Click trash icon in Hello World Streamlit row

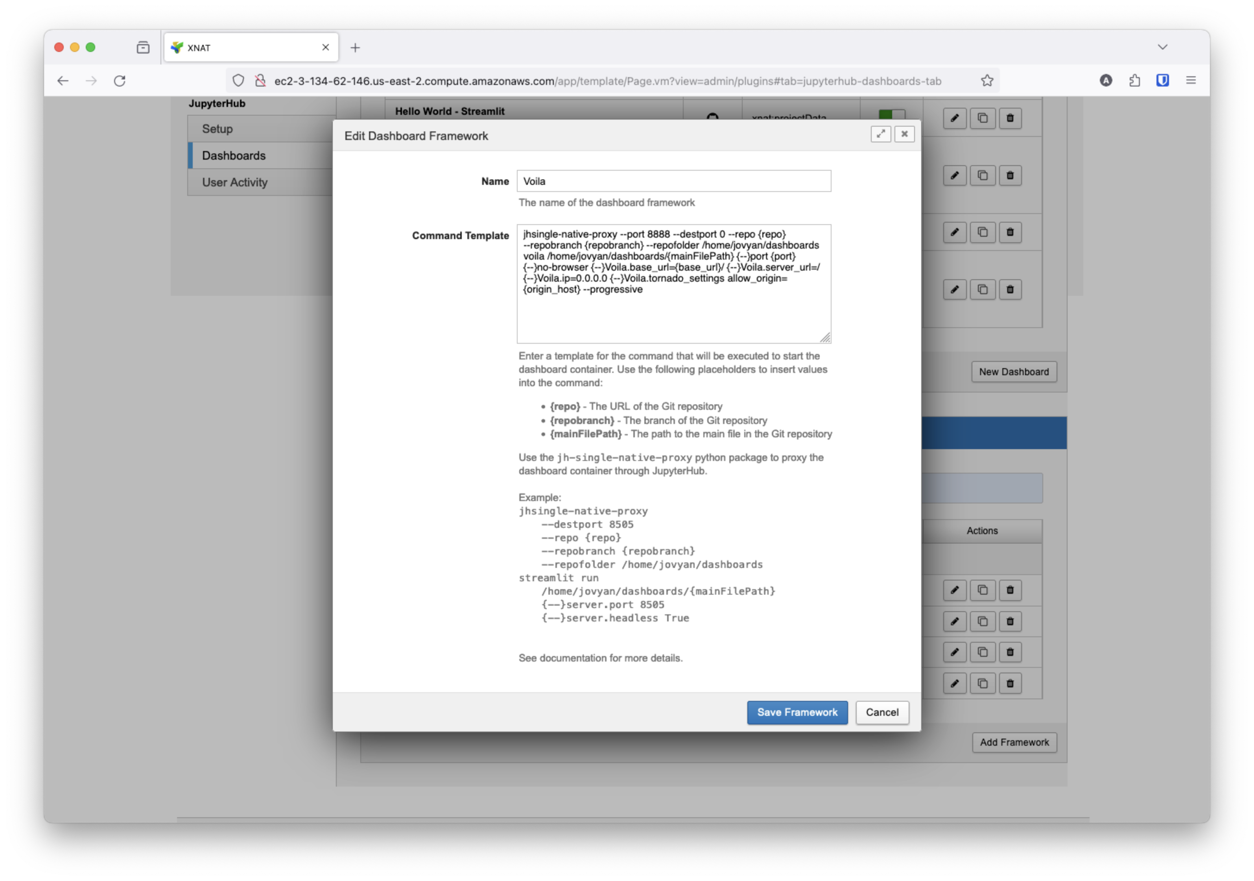pos(1010,118)
